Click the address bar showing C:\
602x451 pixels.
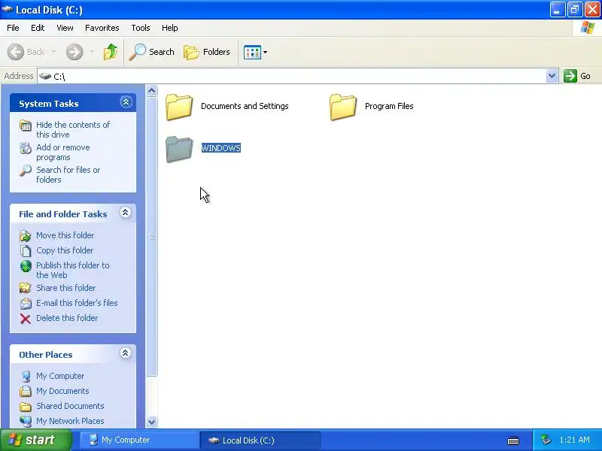[292, 76]
